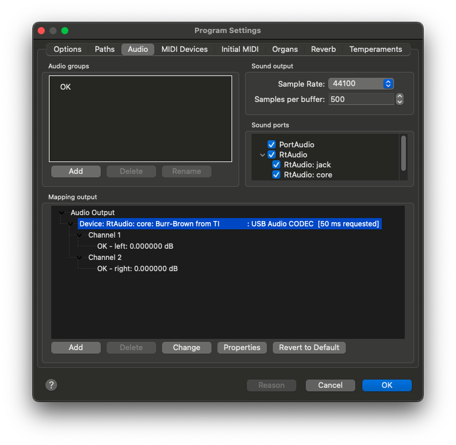Select Channel 1 in mapping output
The image size is (456, 445).
coord(104,235)
